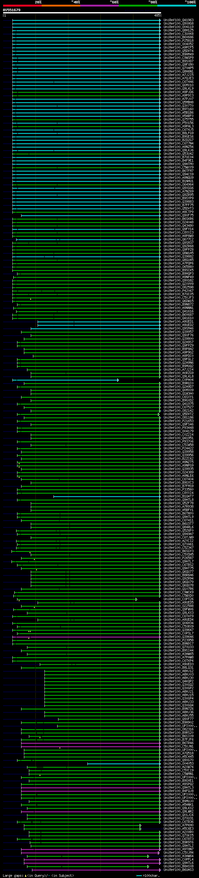Click the UniRef100_B9RQI0 hit name
This screenshot has width=199, height=878.
(178, 383)
